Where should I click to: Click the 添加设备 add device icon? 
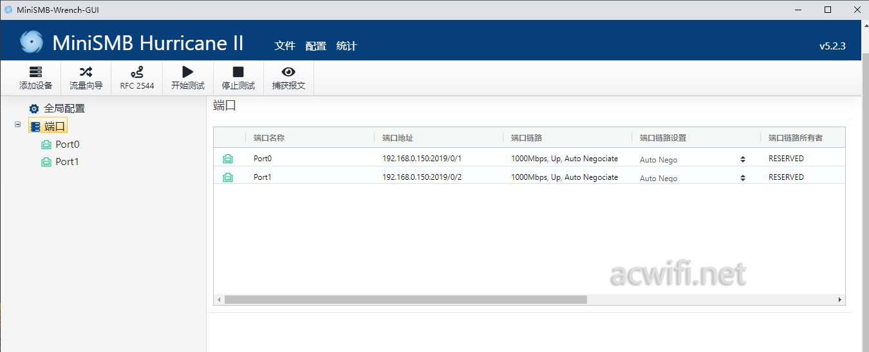tap(35, 72)
